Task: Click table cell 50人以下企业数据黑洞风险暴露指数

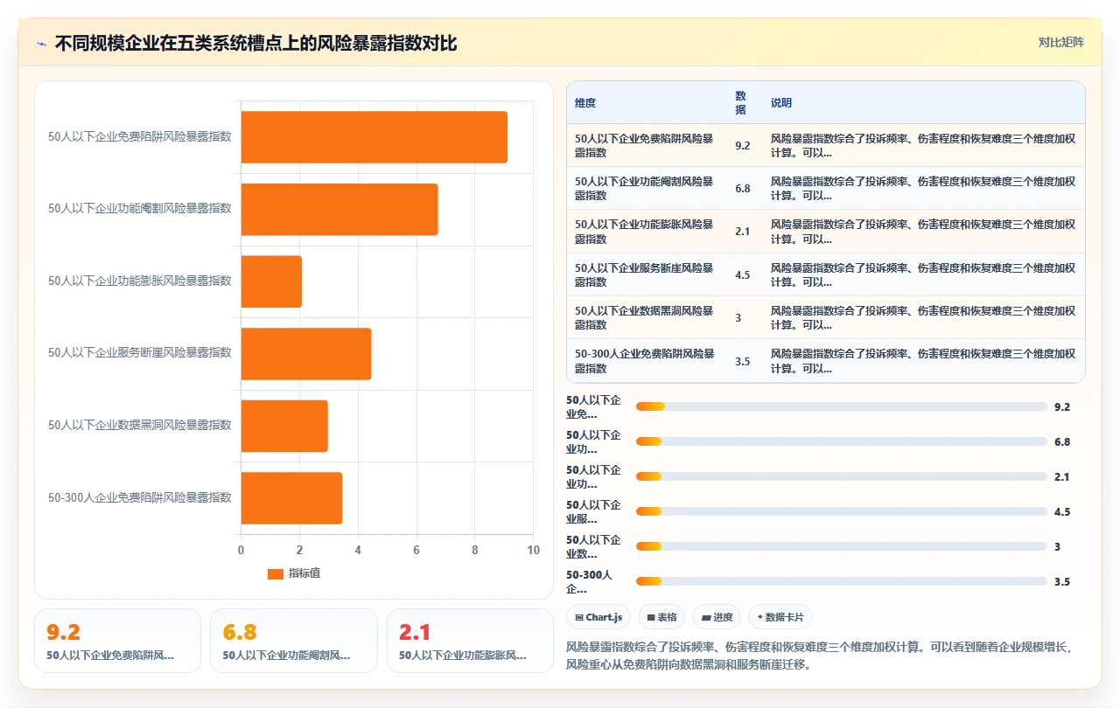Action: click(x=647, y=317)
